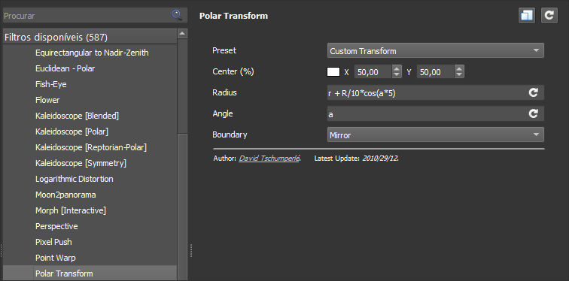Open David Tschumperlé author link
This screenshot has width=569, height=281.
(269, 159)
